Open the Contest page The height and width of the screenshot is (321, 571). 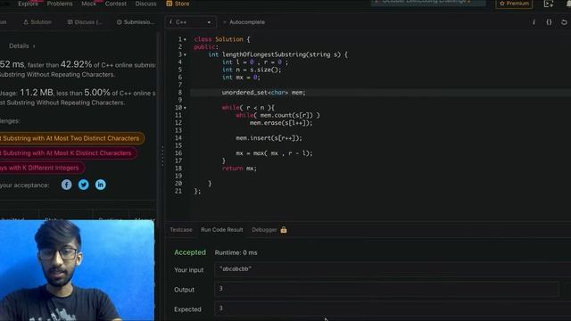116,4
